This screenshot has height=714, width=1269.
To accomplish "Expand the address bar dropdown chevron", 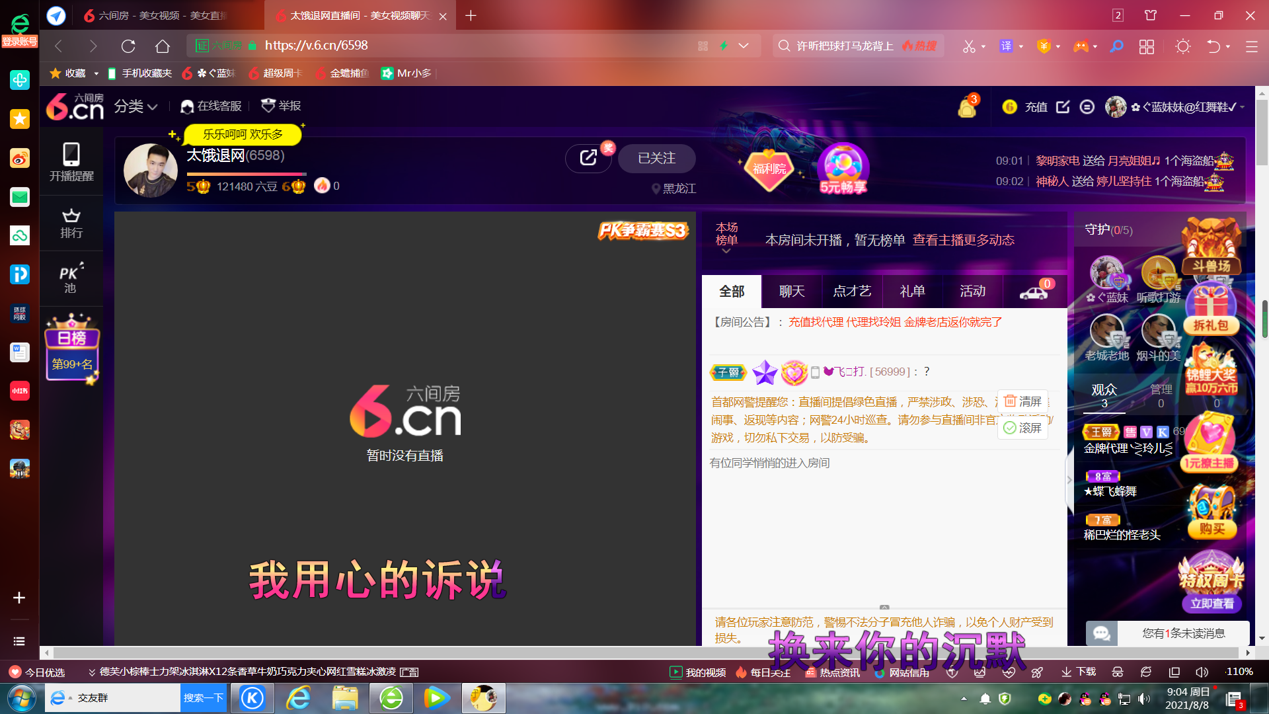I will [x=744, y=46].
